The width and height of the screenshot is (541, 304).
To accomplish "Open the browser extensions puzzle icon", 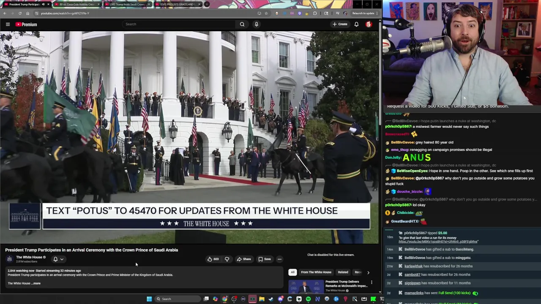I will tap(315, 13).
